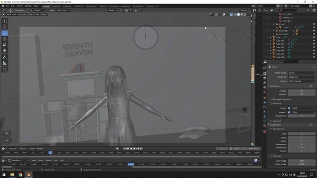The height and width of the screenshot is (178, 317).
Task: Play the animation forward
Action: point(134,149)
